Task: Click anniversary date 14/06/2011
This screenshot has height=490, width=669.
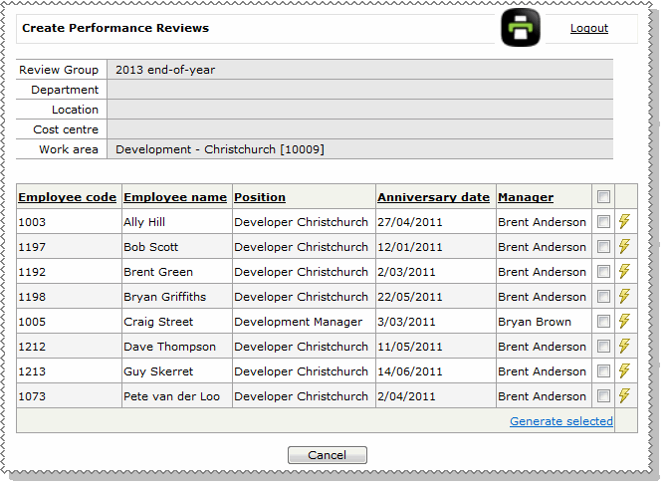Action: pyautogui.click(x=410, y=371)
